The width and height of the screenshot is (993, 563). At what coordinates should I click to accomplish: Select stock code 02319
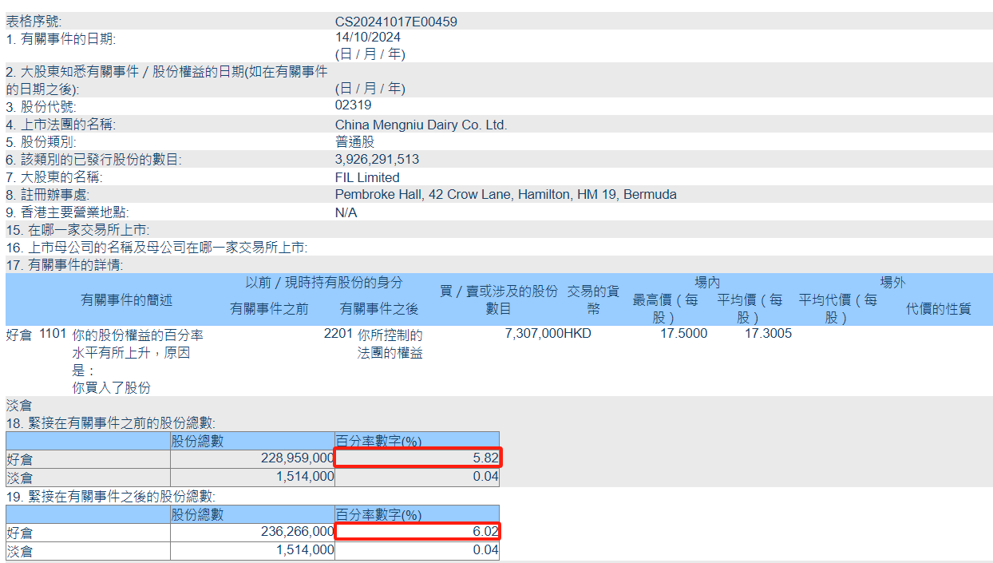353,105
